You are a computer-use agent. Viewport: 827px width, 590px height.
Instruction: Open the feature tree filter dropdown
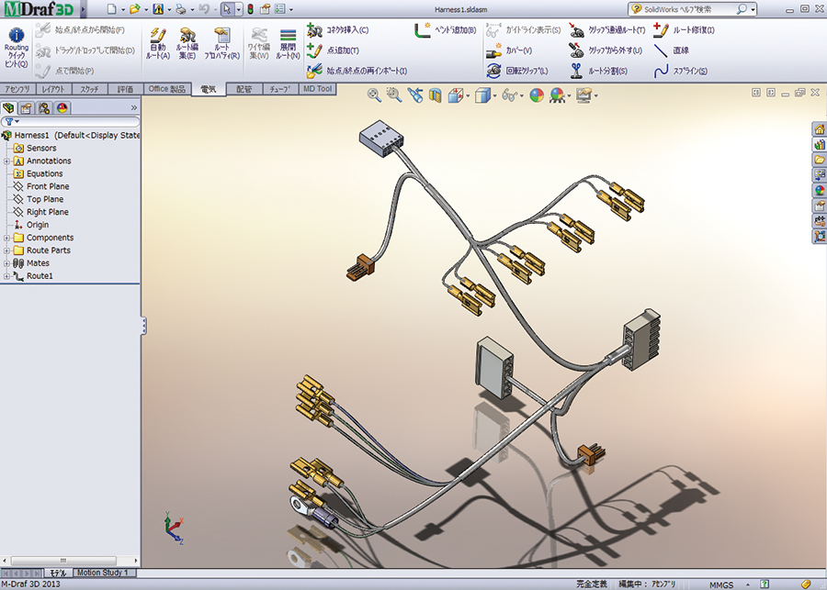coord(11,121)
